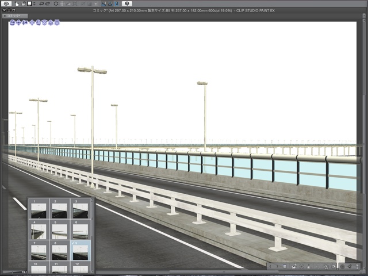Select camera preset thumbnail 8
The height and width of the screenshot is (276, 368).
tap(59, 251)
